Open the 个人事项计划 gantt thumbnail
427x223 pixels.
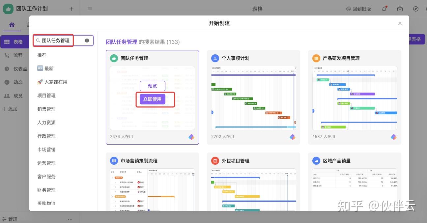click(253, 98)
